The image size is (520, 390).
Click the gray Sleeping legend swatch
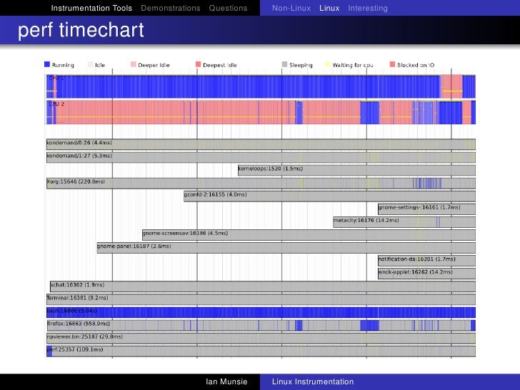coord(284,65)
